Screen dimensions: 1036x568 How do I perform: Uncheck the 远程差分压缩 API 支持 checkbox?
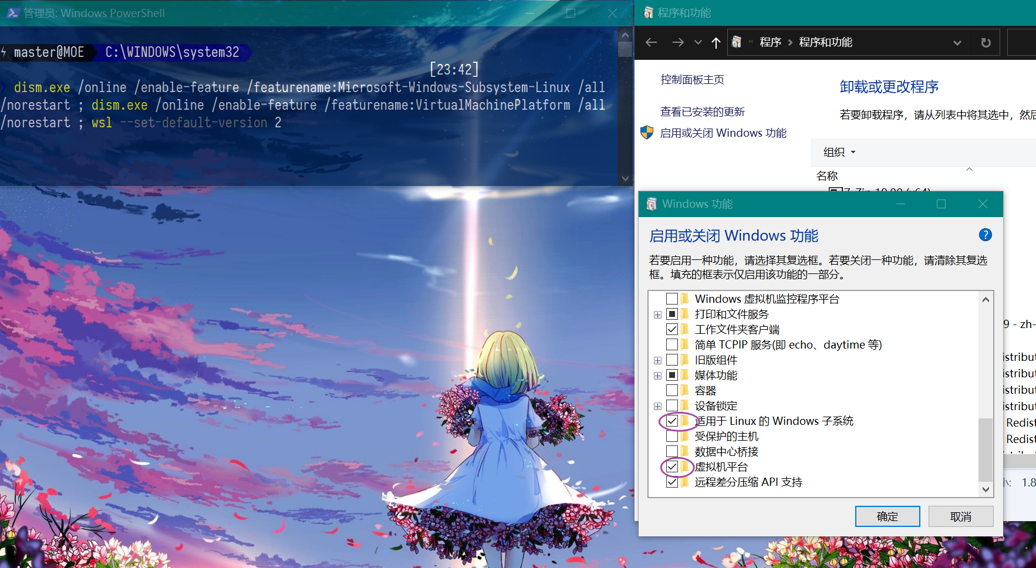(672, 482)
